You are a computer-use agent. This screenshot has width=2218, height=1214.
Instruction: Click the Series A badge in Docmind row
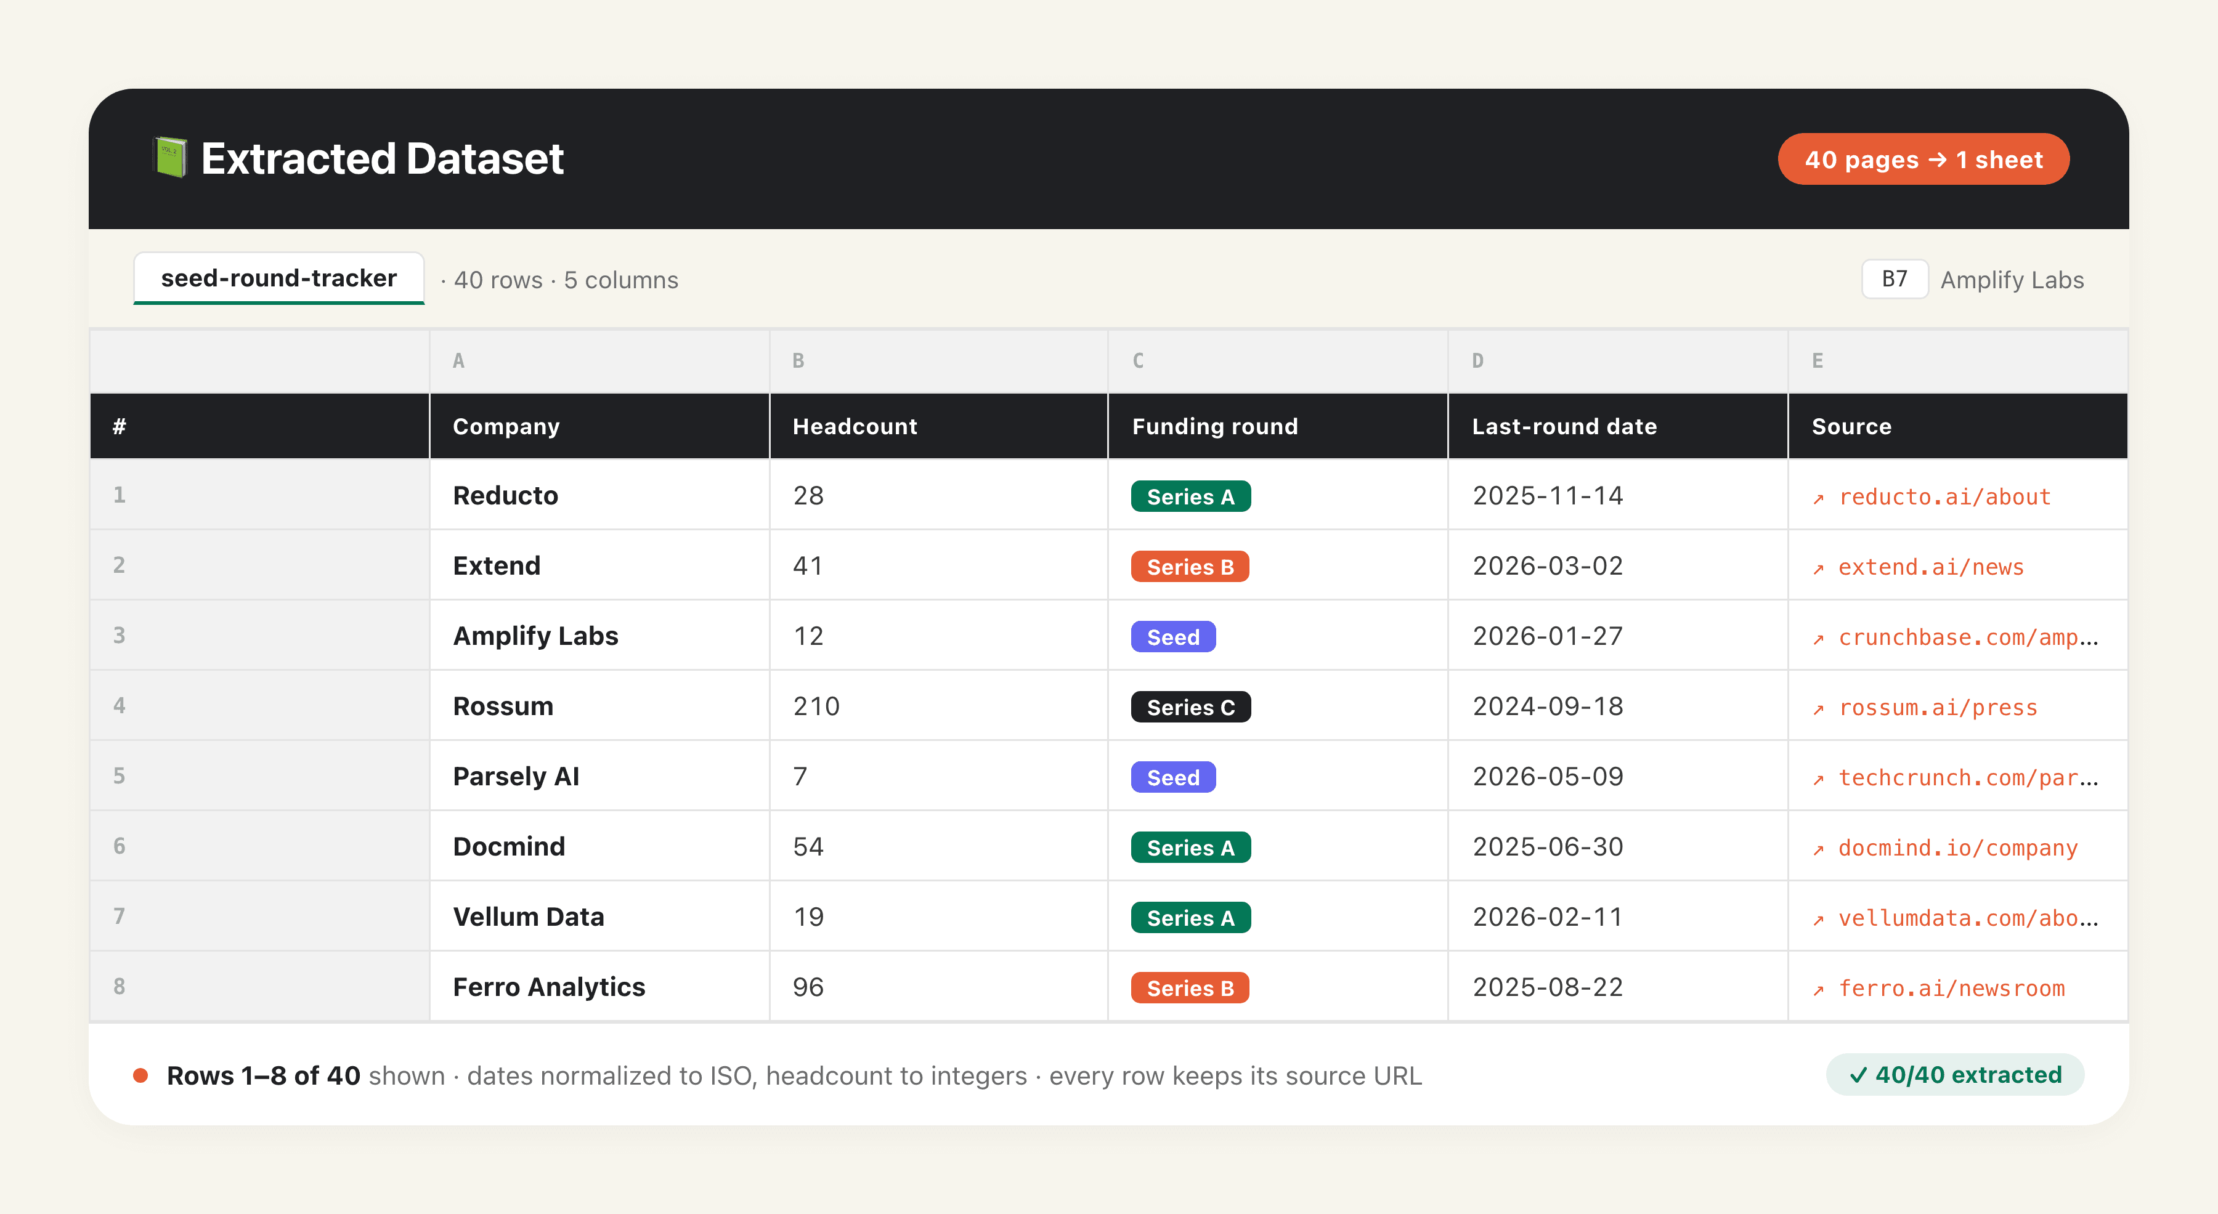1191,848
